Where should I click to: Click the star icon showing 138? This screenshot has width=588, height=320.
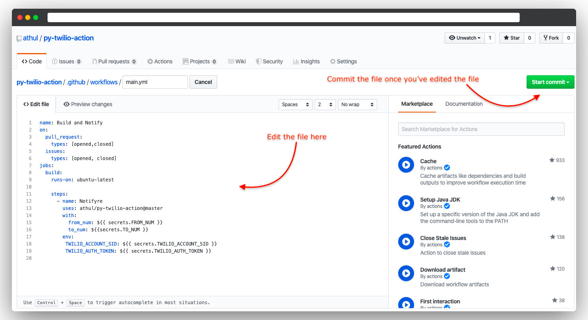coord(552,237)
